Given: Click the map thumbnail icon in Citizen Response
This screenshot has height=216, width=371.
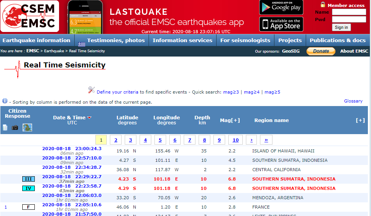Looking at the screenshot, I should point(27,127).
